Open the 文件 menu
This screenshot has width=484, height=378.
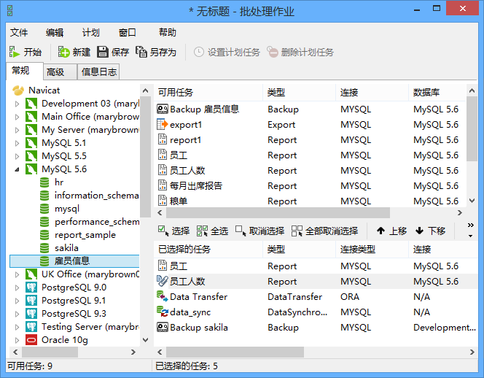tap(19, 32)
